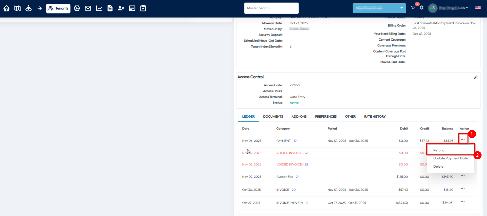The image size is (487, 216).
Task: Open the settings gear icon
Action: 422,8
